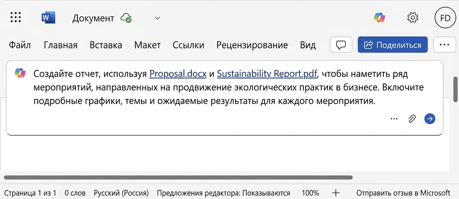The height and width of the screenshot is (199, 459).
Task: Click the Поделиться button
Action: click(392, 45)
